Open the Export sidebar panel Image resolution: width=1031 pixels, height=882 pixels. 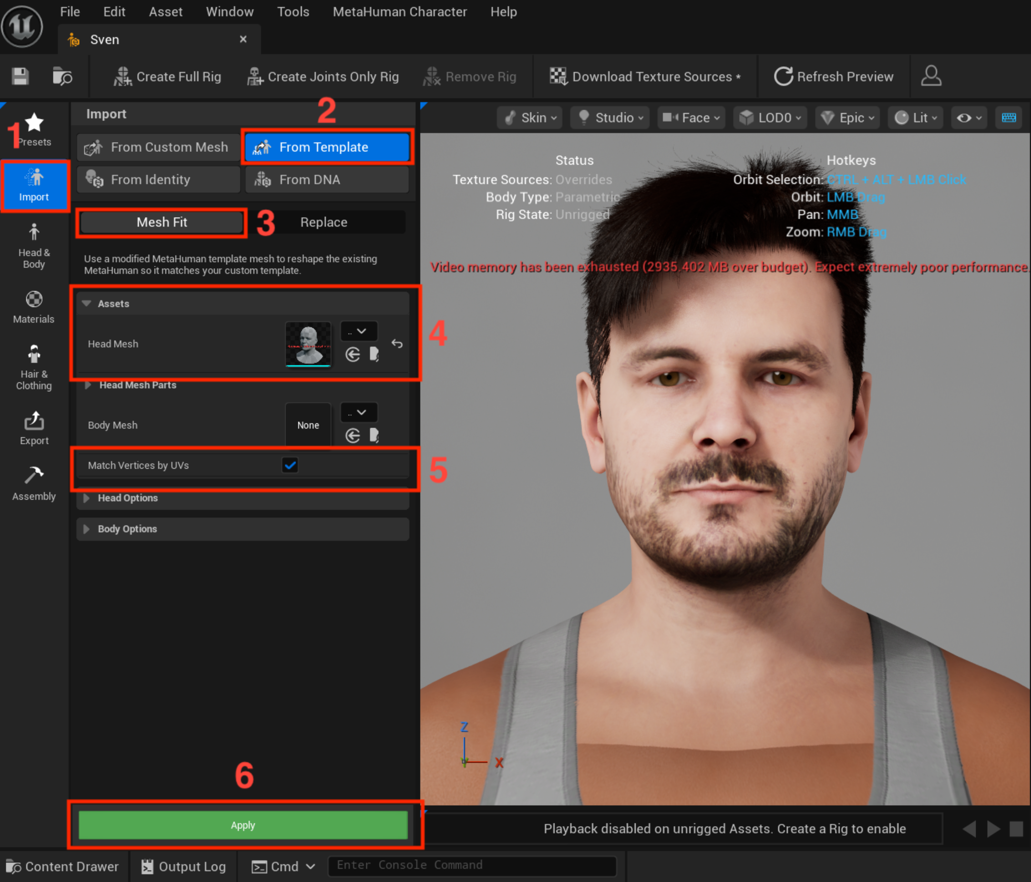coord(34,428)
